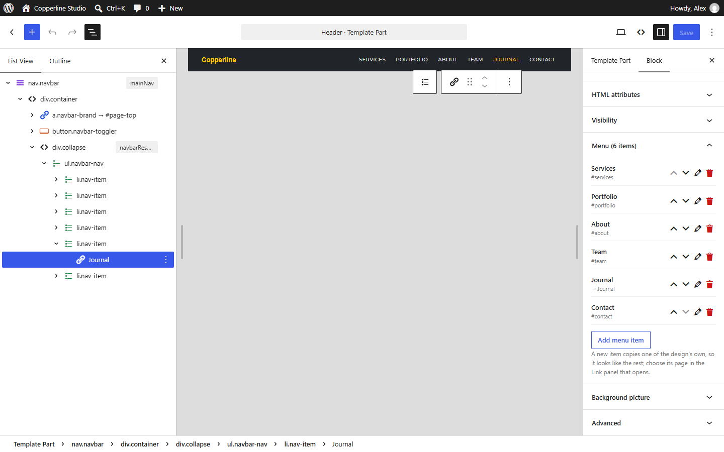
Task: Open the editor Options three-dot menu
Action: tap(712, 32)
